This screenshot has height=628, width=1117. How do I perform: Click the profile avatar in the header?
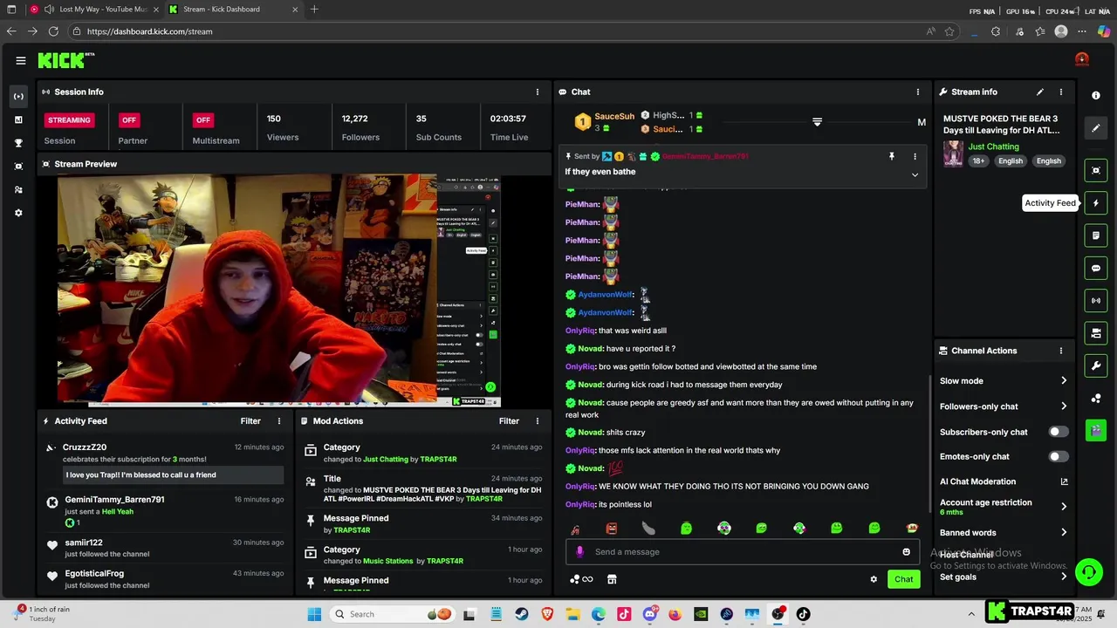[1082, 59]
